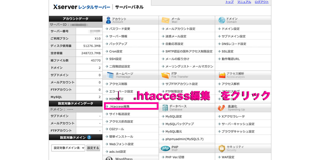
Task: Click the Domain section globe icon
Action: (x=222, y=20)
